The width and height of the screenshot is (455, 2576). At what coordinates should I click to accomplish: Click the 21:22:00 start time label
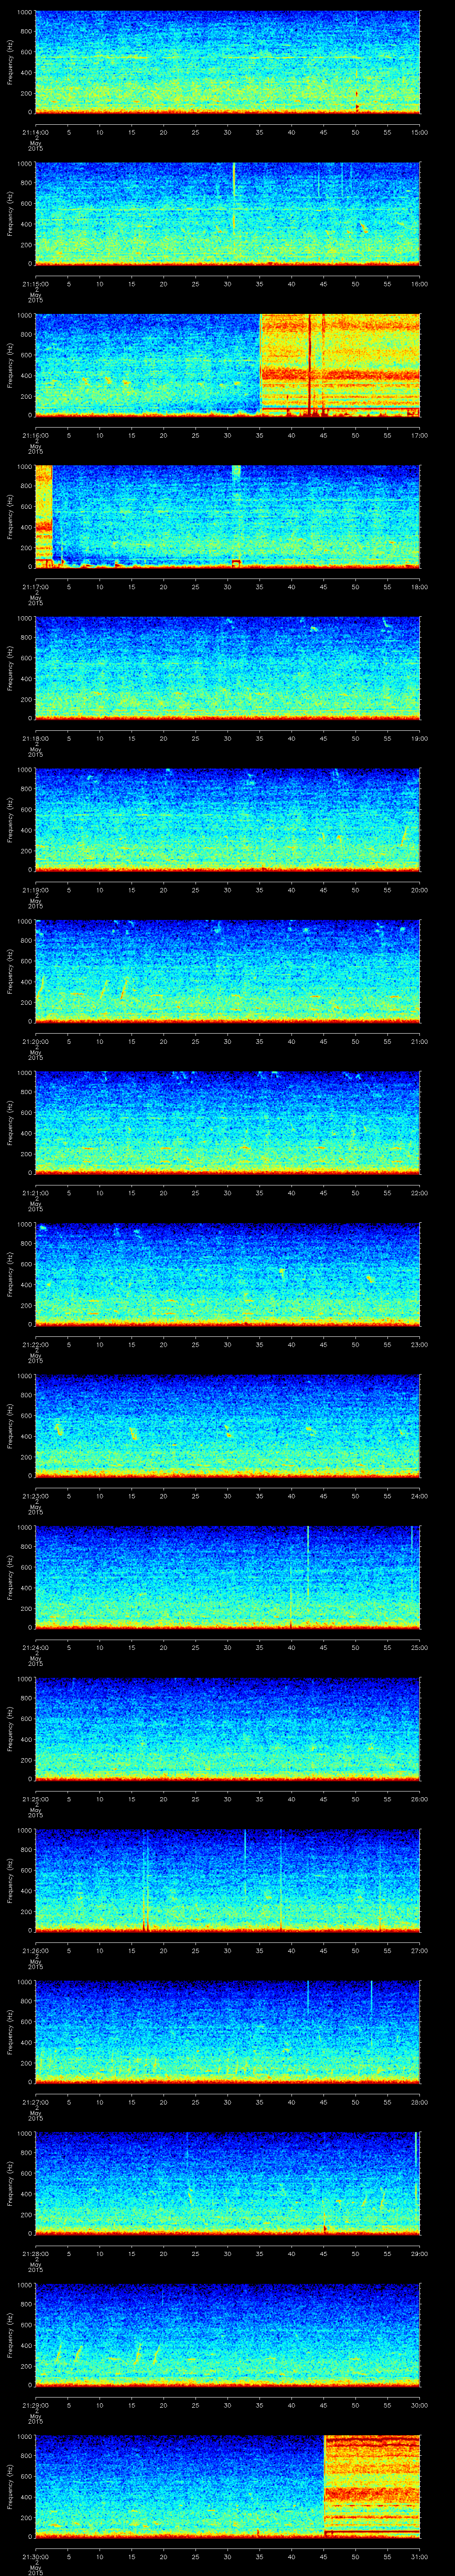[35, 1345]
